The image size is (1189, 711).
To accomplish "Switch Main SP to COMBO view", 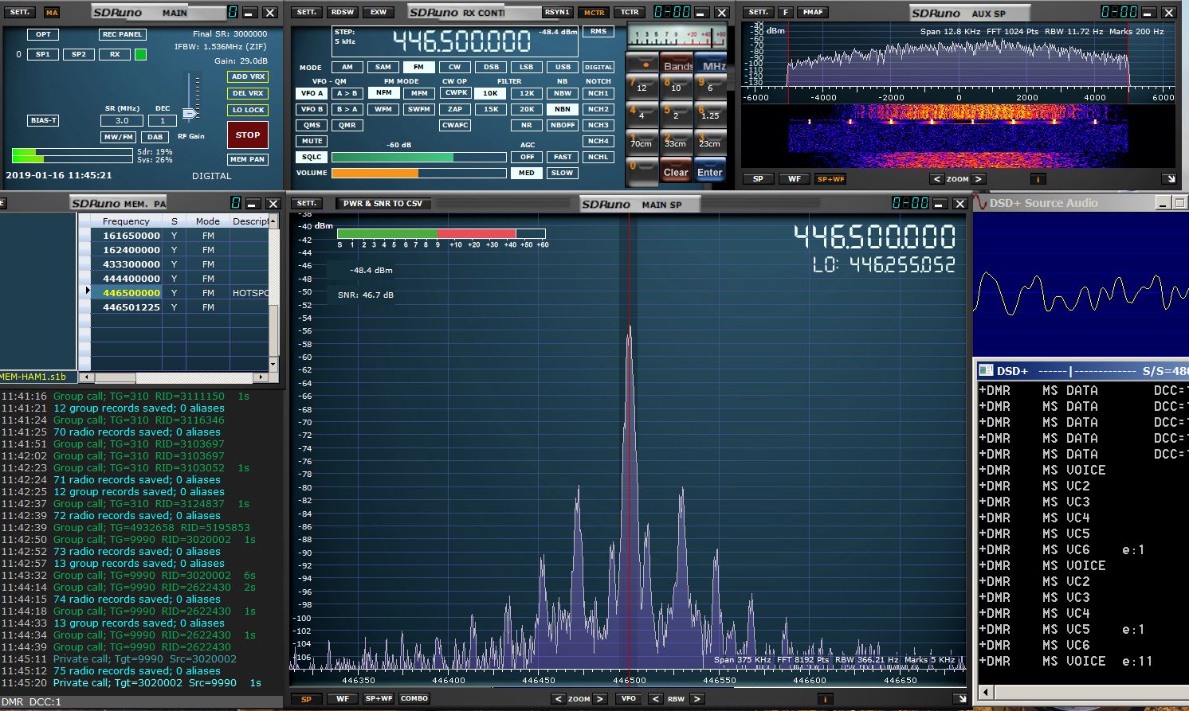I will (x=414, y=698).
